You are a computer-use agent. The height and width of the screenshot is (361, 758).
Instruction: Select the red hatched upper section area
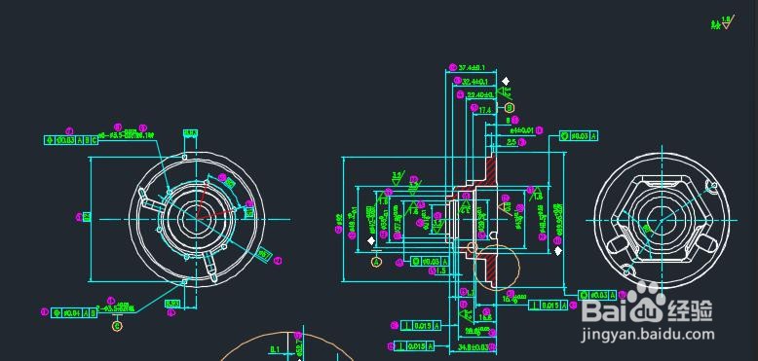(x=491, y=171)
